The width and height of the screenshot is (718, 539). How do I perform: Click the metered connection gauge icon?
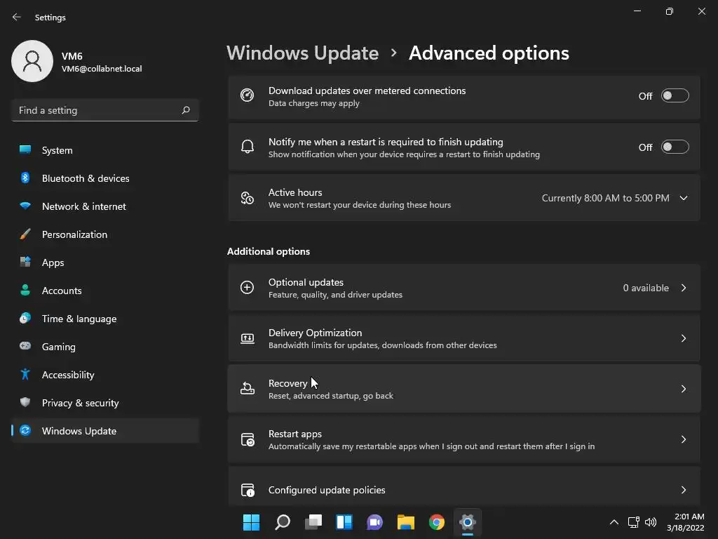click(x=248, y=95)
